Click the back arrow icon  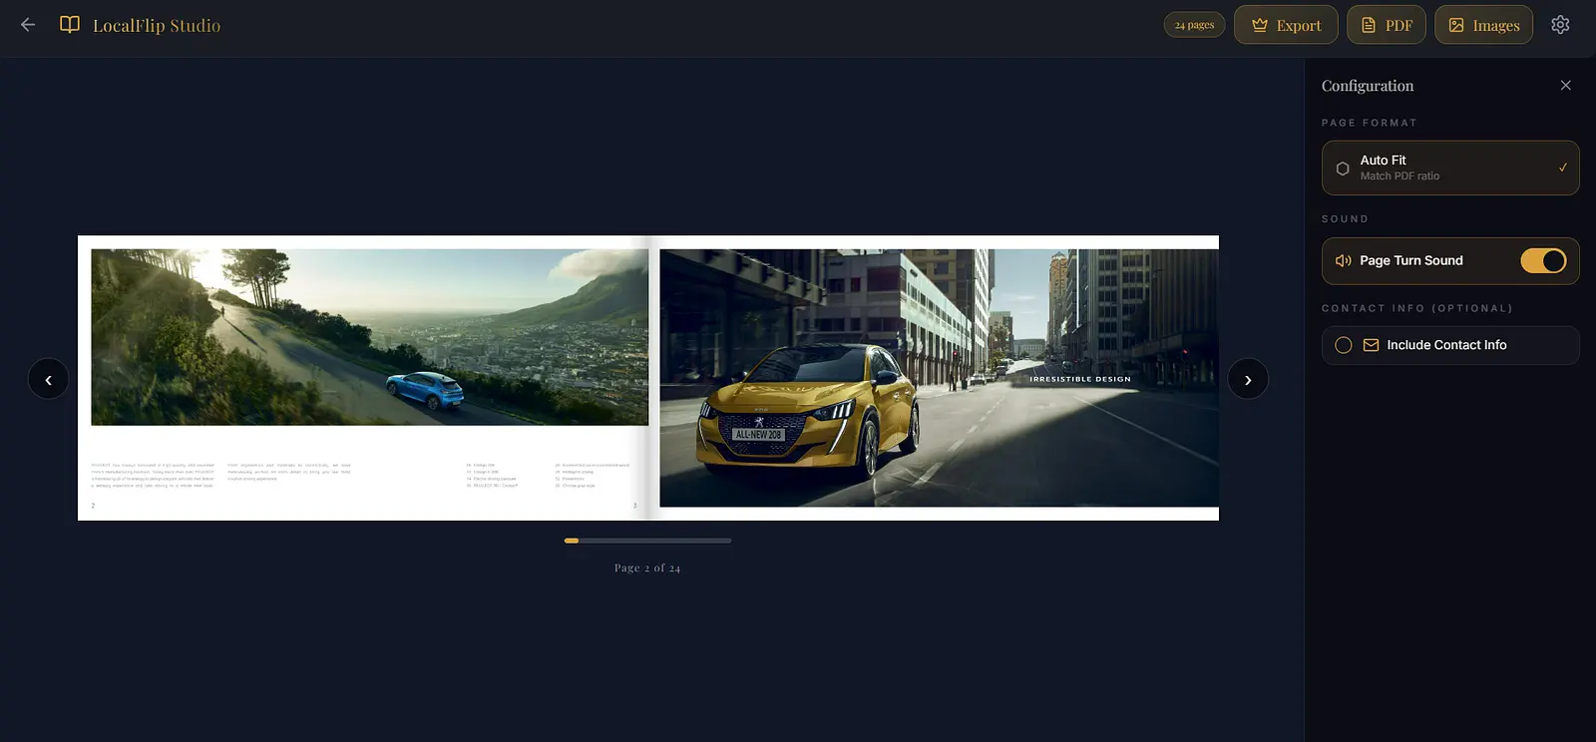[28, 25]
